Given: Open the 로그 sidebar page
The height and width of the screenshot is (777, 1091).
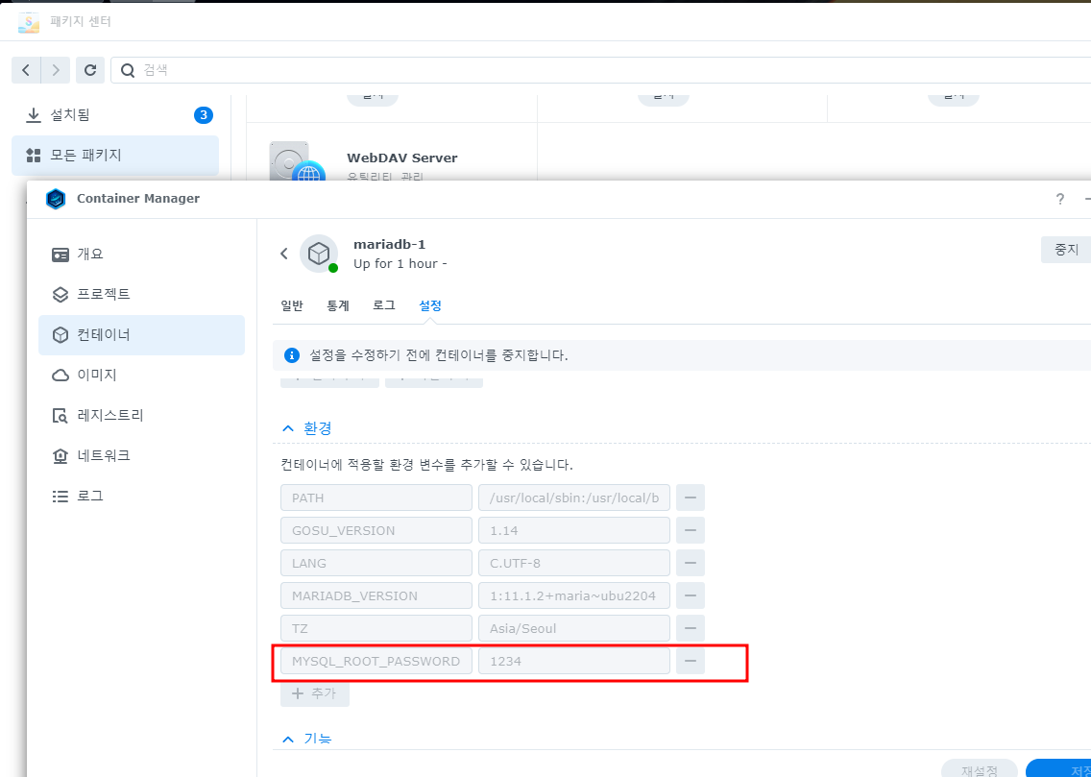Looking at the screenshot, I should click(141, 497).
